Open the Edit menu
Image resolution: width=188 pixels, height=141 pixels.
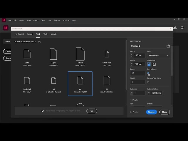point(15,20)
